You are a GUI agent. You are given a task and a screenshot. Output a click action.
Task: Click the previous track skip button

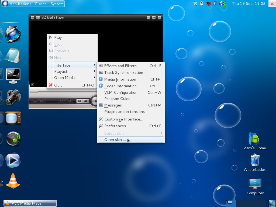tap(80, 101)
